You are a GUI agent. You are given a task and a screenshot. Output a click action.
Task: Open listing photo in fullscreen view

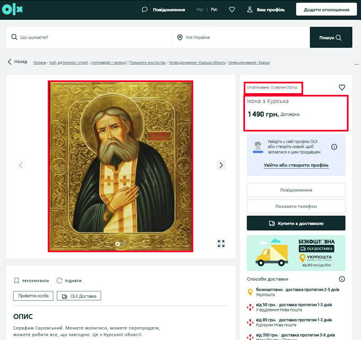(x=221, y=243)
